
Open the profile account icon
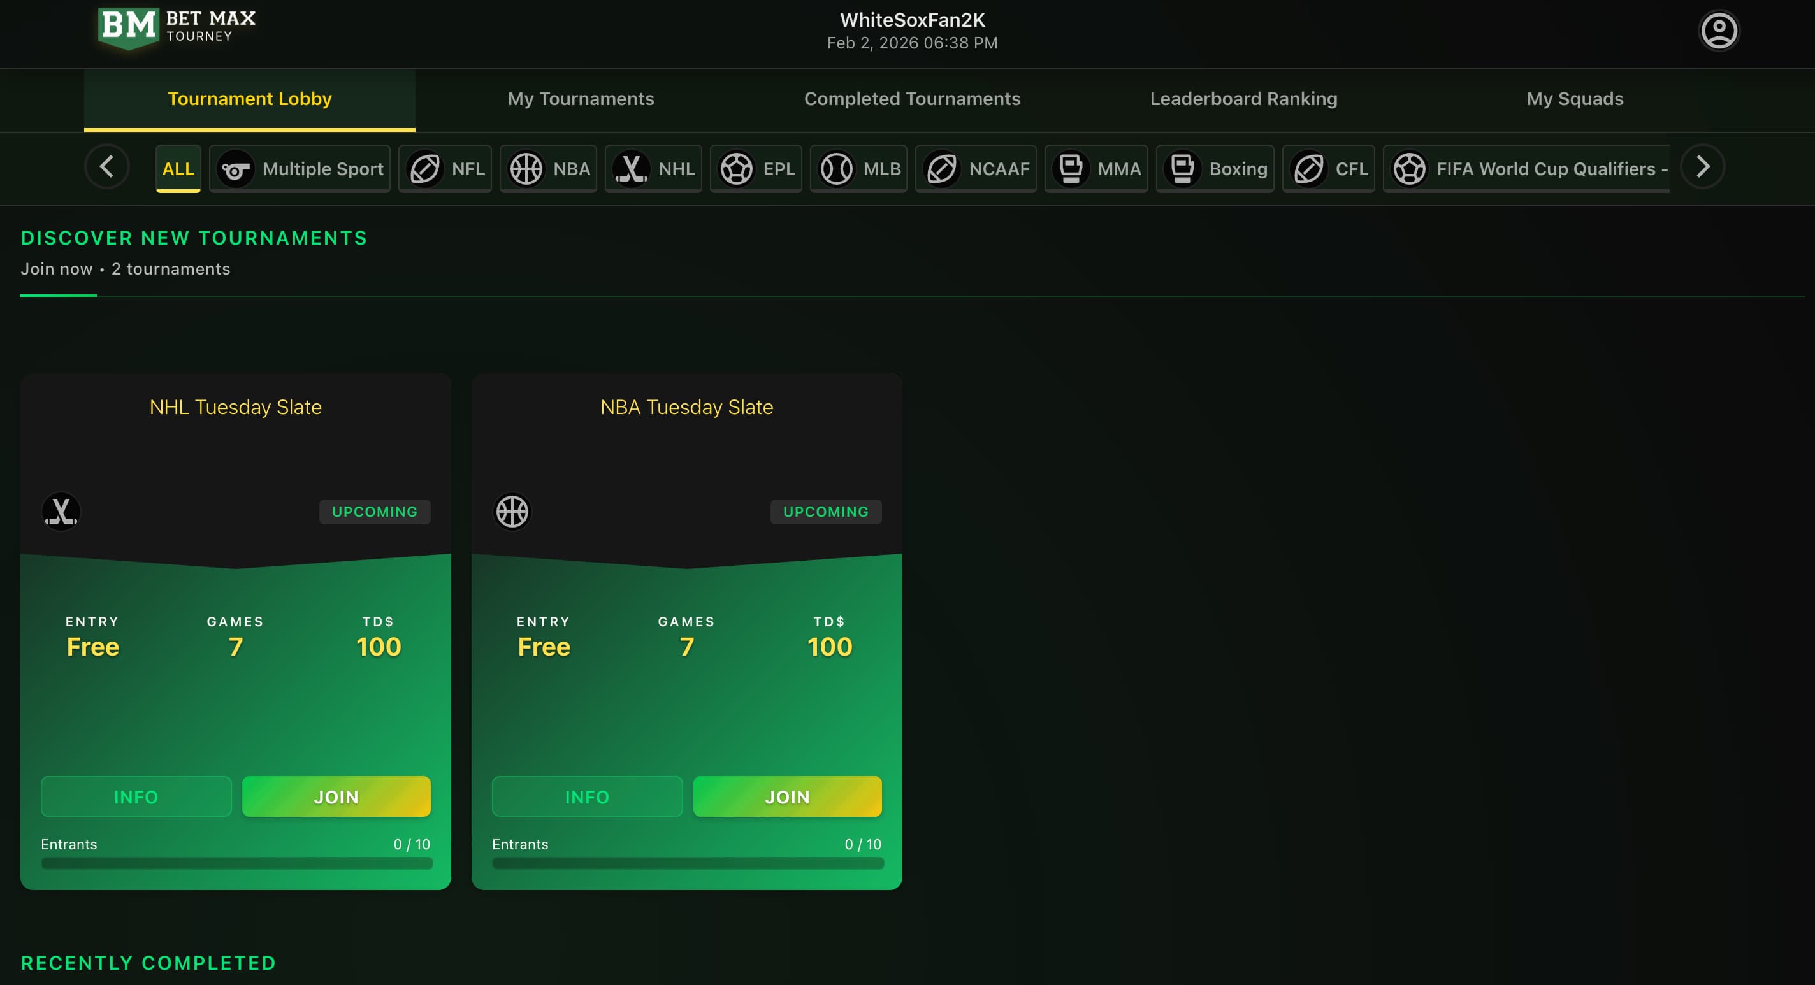(x=1719, y=29)
